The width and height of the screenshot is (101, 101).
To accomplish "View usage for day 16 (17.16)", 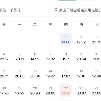I will [81, 74].
